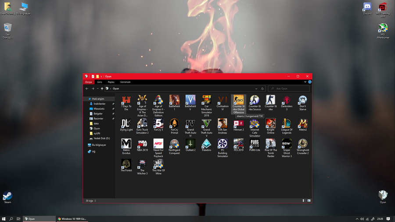This screenshot has height=222, width=395.
Task: Open recent locations dropdown arrow
Action: (98, 88)
